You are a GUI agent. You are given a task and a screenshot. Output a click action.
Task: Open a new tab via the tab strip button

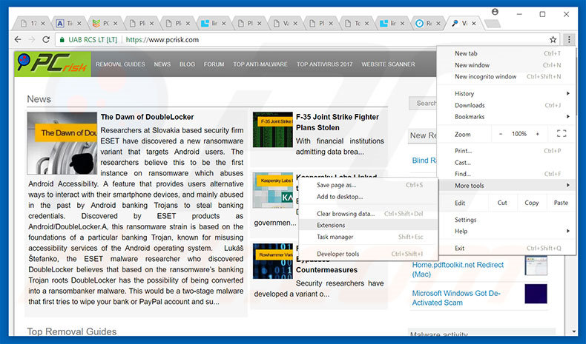tap(493, 24)
